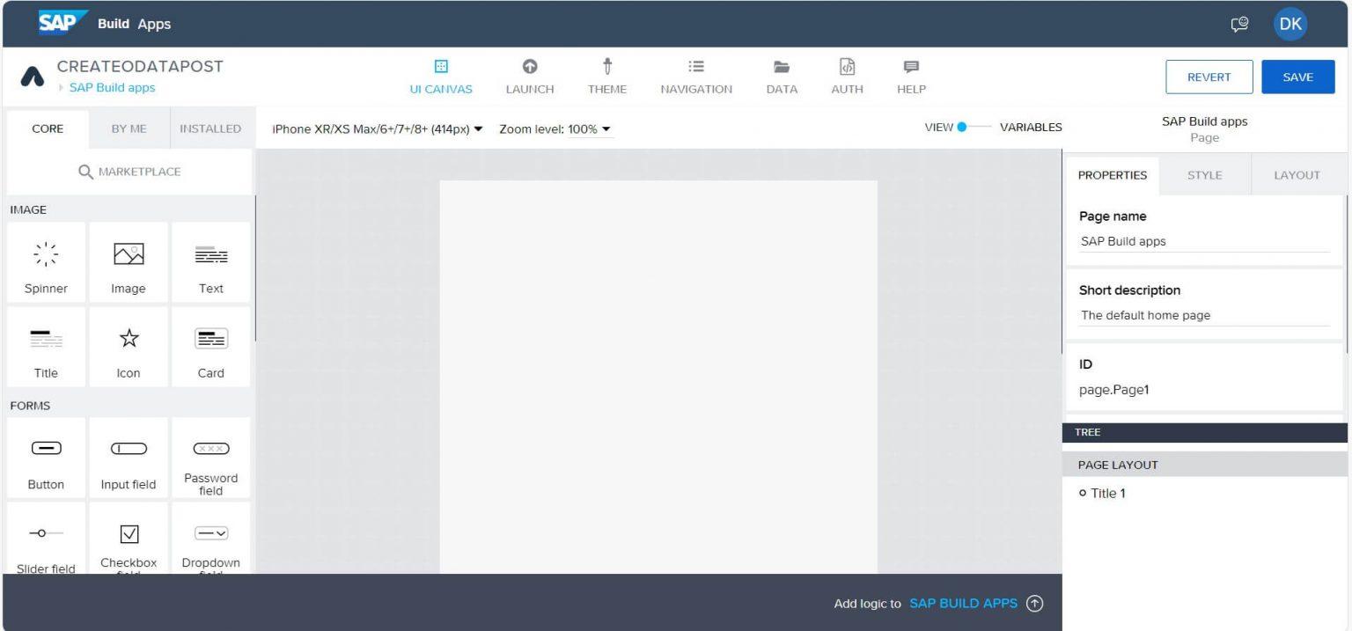The image size is (1352, 631).
Task: Open the THEME editor icon
Action: (x=606, y=75)
